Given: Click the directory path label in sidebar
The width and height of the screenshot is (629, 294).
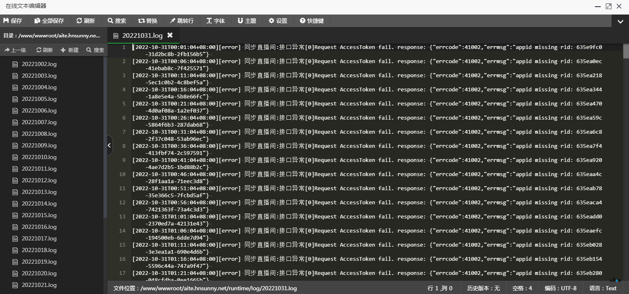Looking at the screenshot, I should [x=52, y=36].
